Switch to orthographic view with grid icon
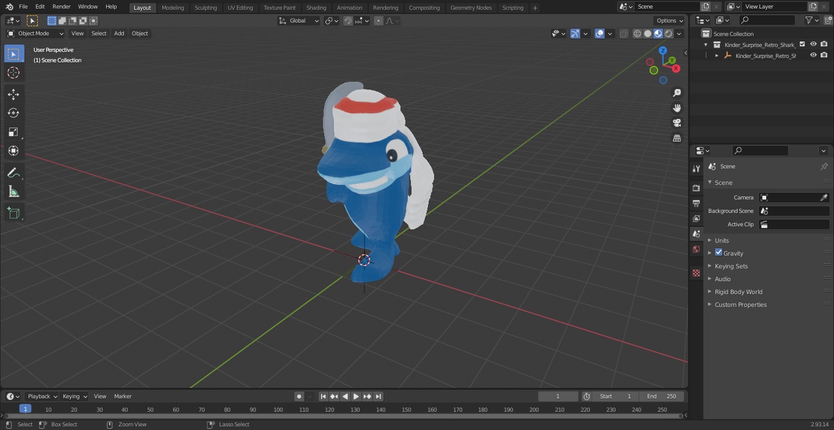This screenshot has width=834, height=430. click(x=677, y=138)
